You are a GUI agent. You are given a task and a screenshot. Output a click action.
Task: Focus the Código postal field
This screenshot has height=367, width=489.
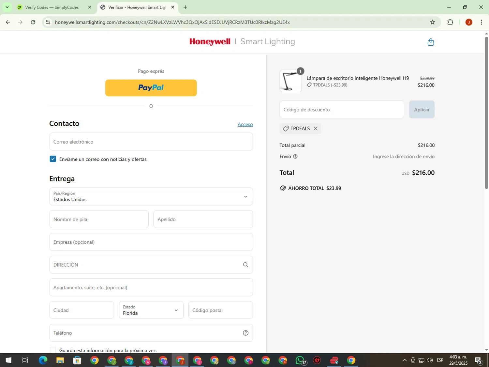click(221, 310)
